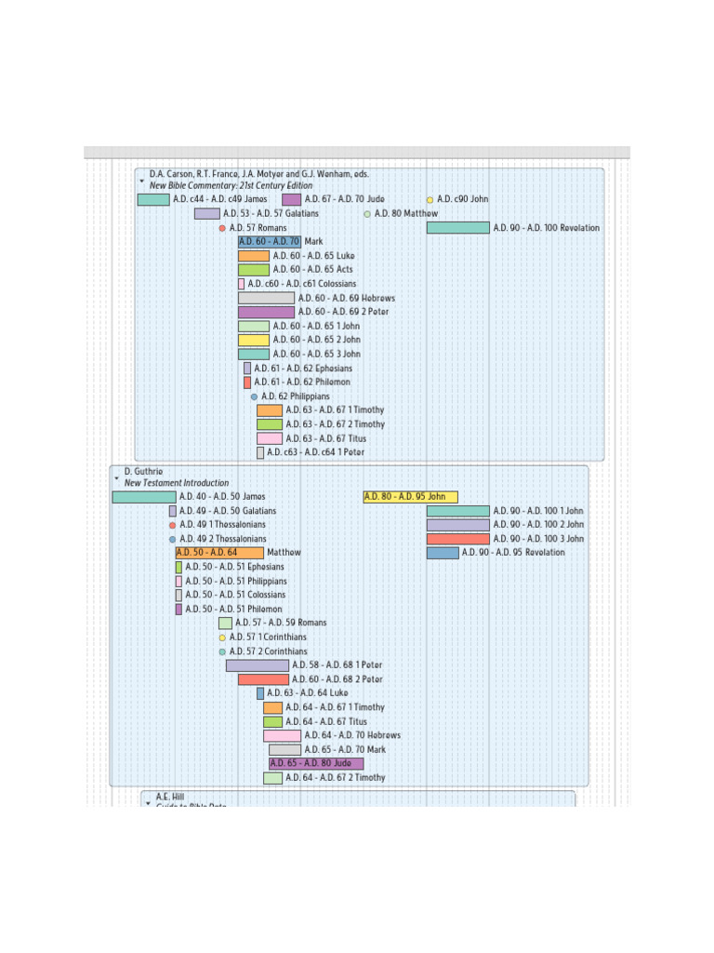This screenshot has height=953, width=714.
Task: Click the A.D. 61 - A.D. 62 Philemon bar
Action: click(x=247, y=383)
